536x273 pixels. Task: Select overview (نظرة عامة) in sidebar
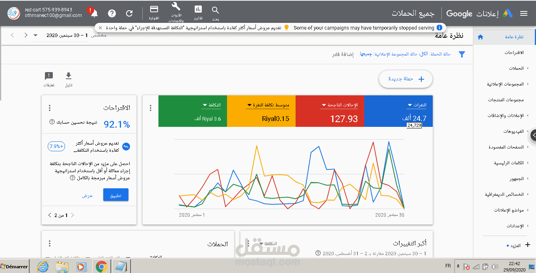tap(504, 37)
